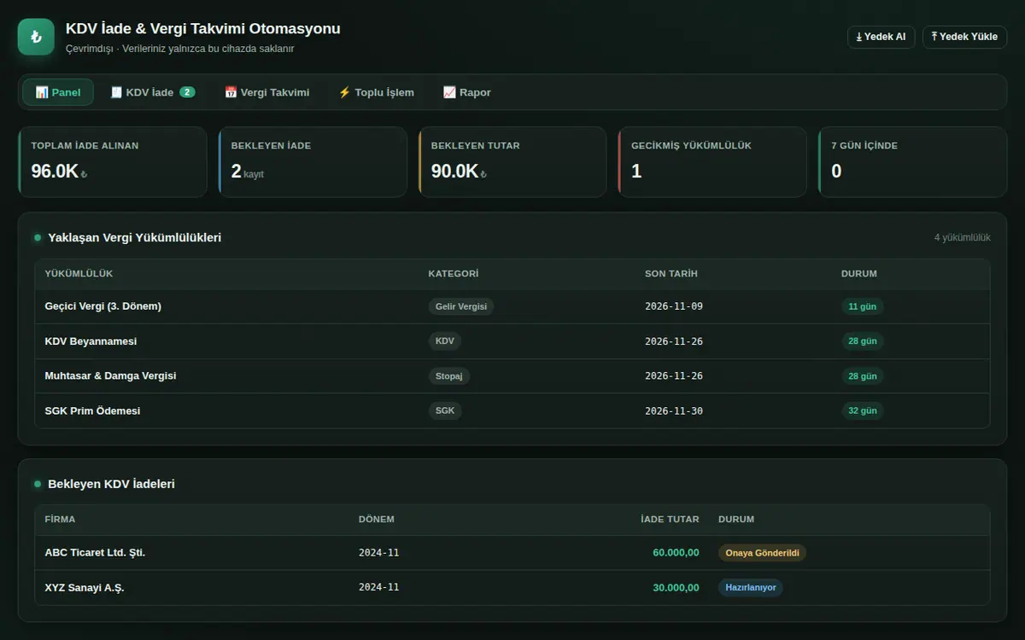Click the KDV İade badge showing 2
Image resolution: width=1025 pixels, height=640 pixels.
[187, 92]
